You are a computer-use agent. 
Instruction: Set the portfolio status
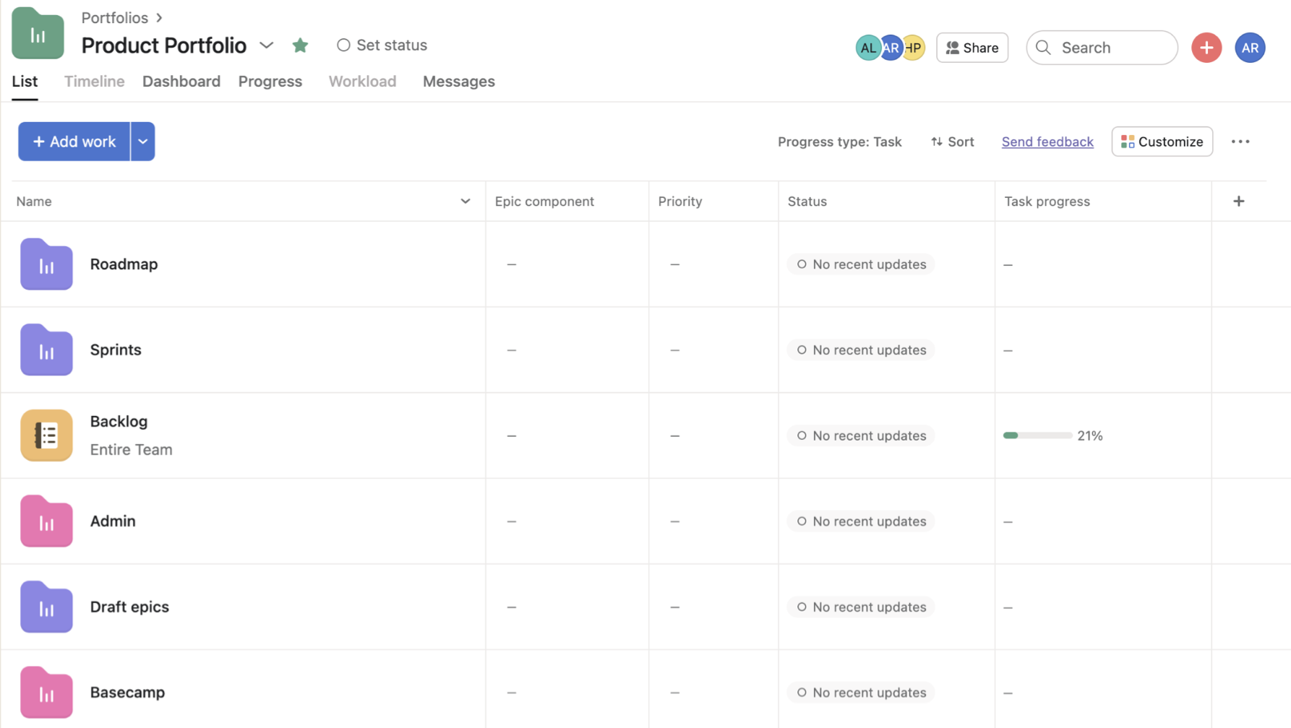[382, 45]
